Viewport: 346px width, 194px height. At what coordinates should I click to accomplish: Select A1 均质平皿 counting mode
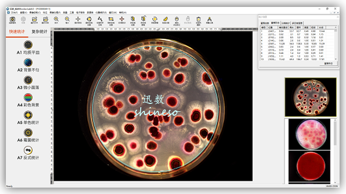[x=28, y=47]
